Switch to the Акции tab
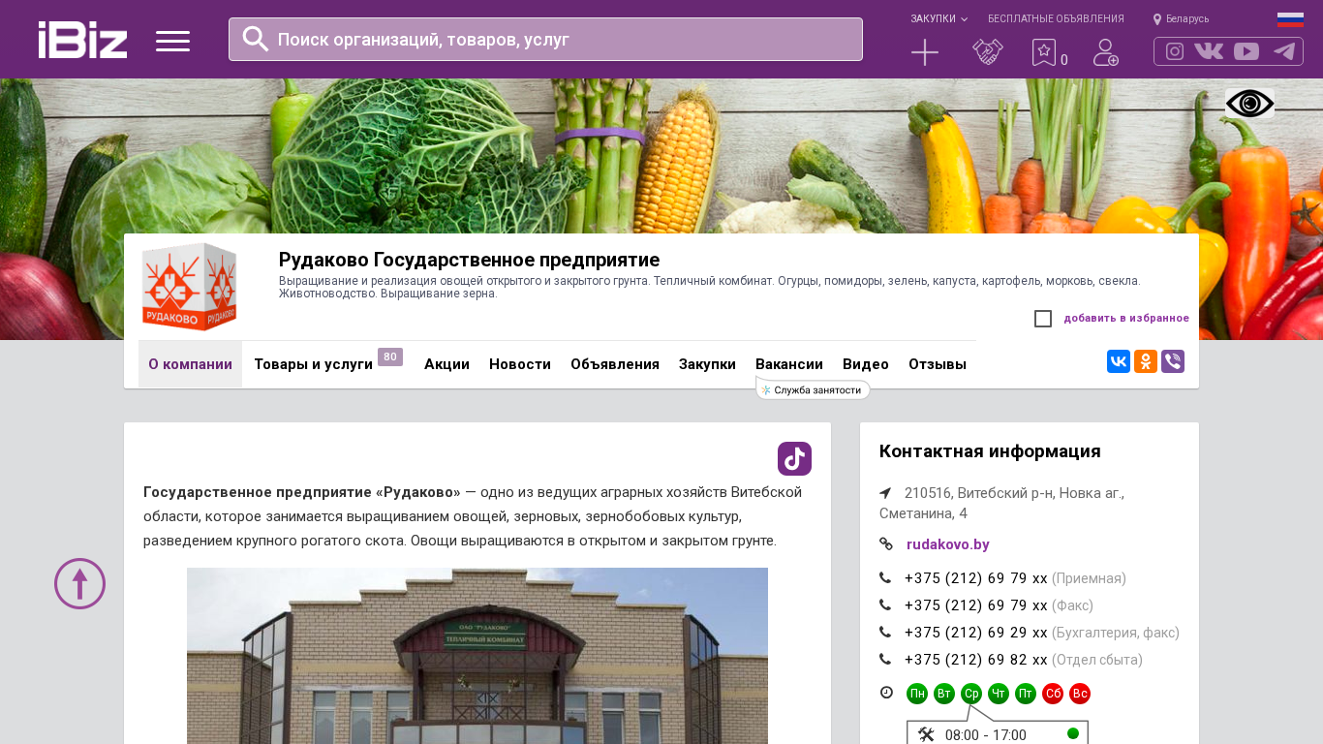 pyautogui.click(x=446, y=364)
